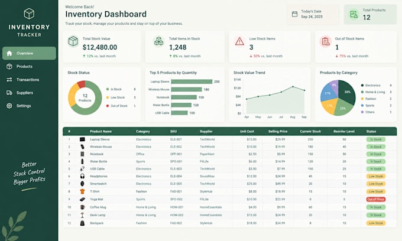Click the donut chart center showing 12 Products
This screenshot has height=241, width=402.
(85, 97)
